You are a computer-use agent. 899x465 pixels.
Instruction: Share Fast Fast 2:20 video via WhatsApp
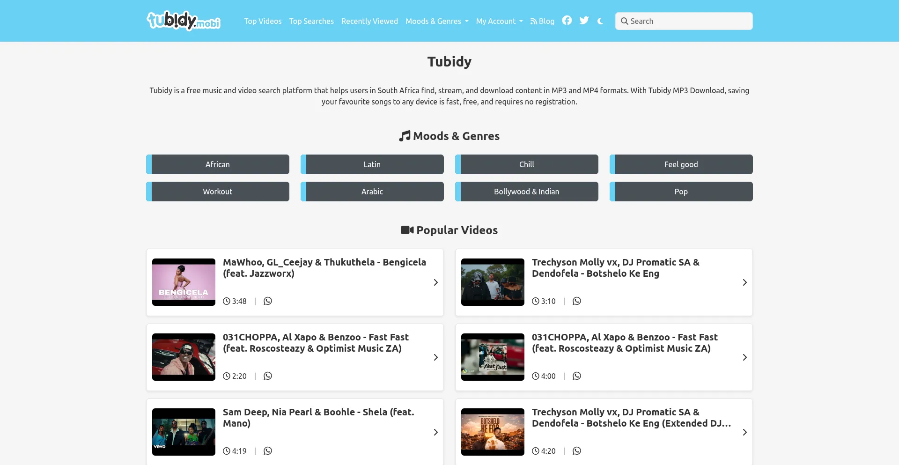coord(268,376)
